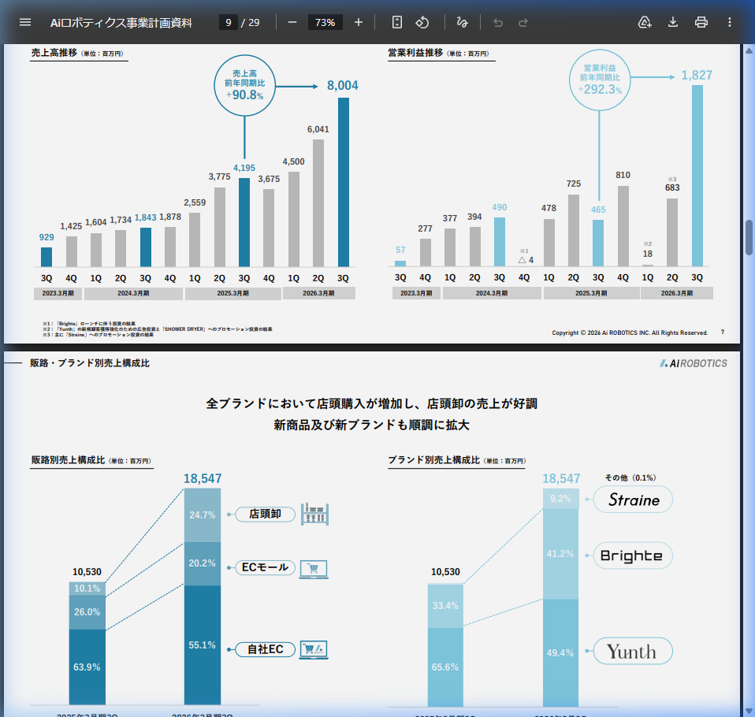Click the fit to page icon

pyautogui.click(x=397, y=22)
